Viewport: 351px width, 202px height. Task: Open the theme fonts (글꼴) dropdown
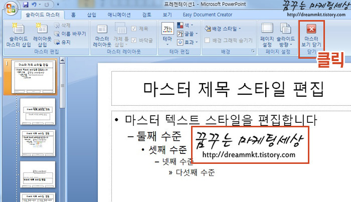(x=188, y=34)
